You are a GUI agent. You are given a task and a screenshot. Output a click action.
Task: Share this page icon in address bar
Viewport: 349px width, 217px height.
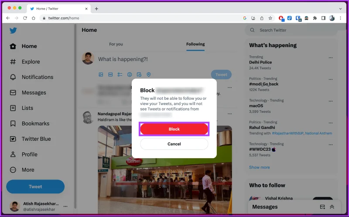click(262, 18)
